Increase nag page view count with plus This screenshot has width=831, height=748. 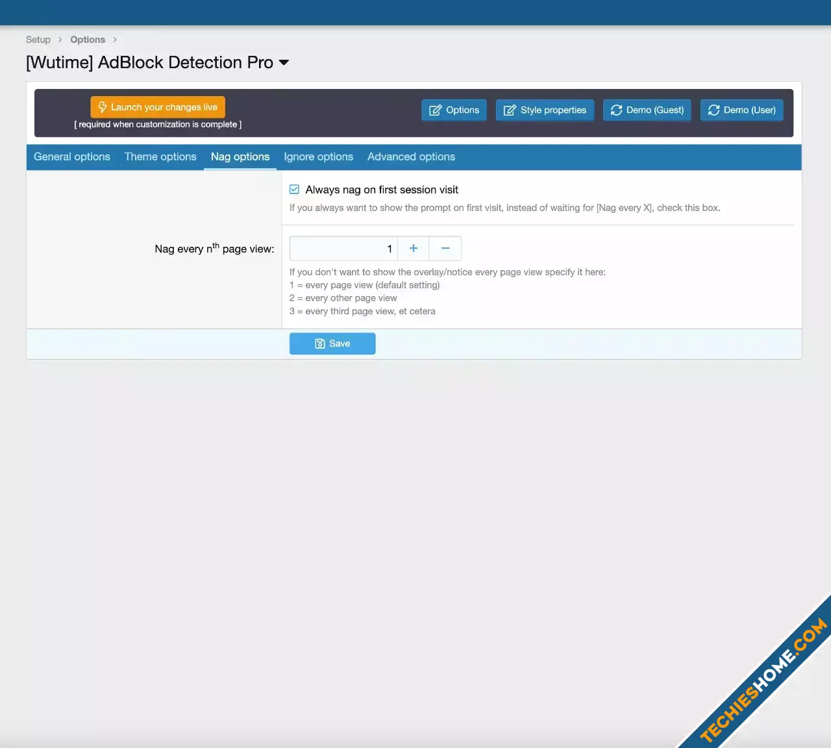point(414,249)
